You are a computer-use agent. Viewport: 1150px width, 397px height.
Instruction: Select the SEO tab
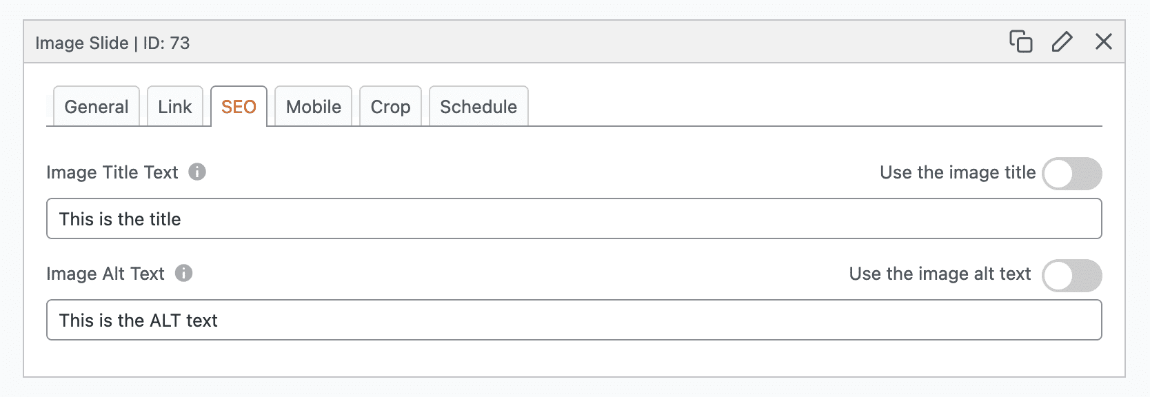239,107
